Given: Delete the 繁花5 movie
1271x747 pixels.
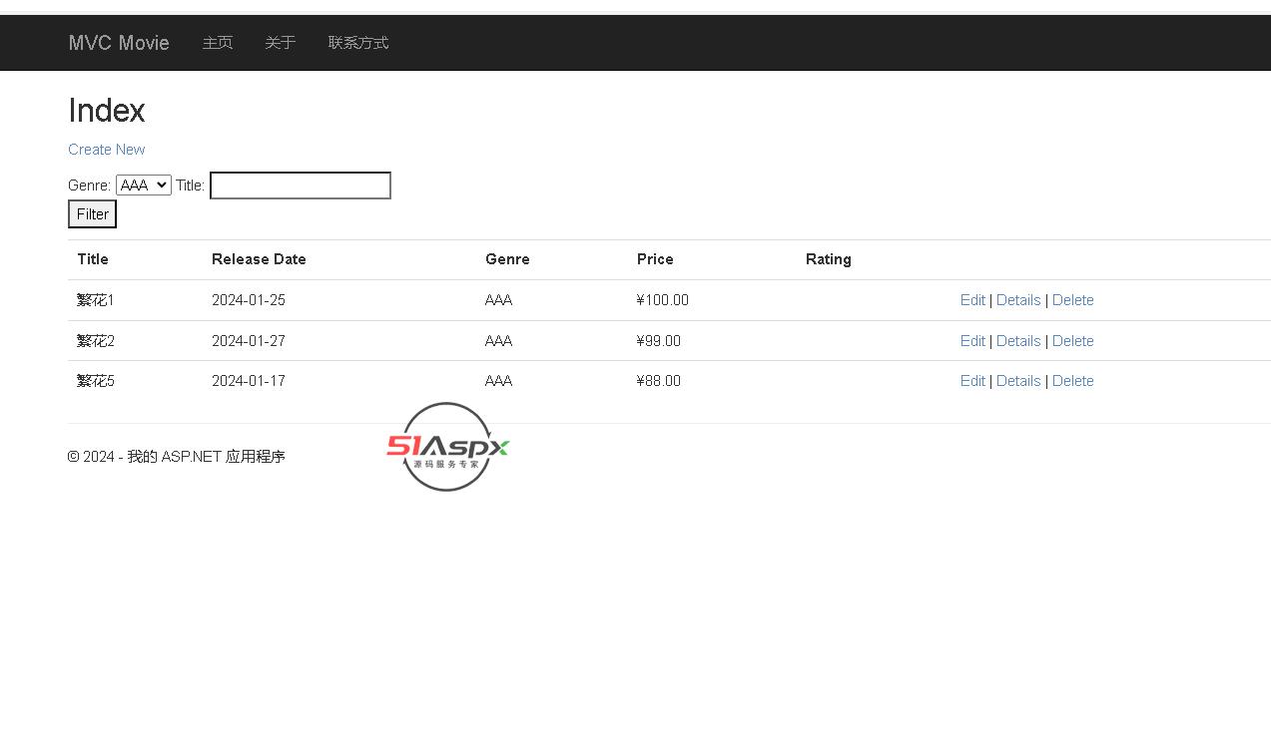Looking at the screenshot, I should tap(1072, 381).
